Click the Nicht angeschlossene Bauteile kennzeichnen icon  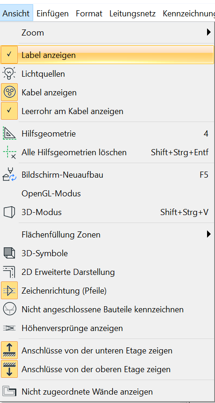click(9, 309)
